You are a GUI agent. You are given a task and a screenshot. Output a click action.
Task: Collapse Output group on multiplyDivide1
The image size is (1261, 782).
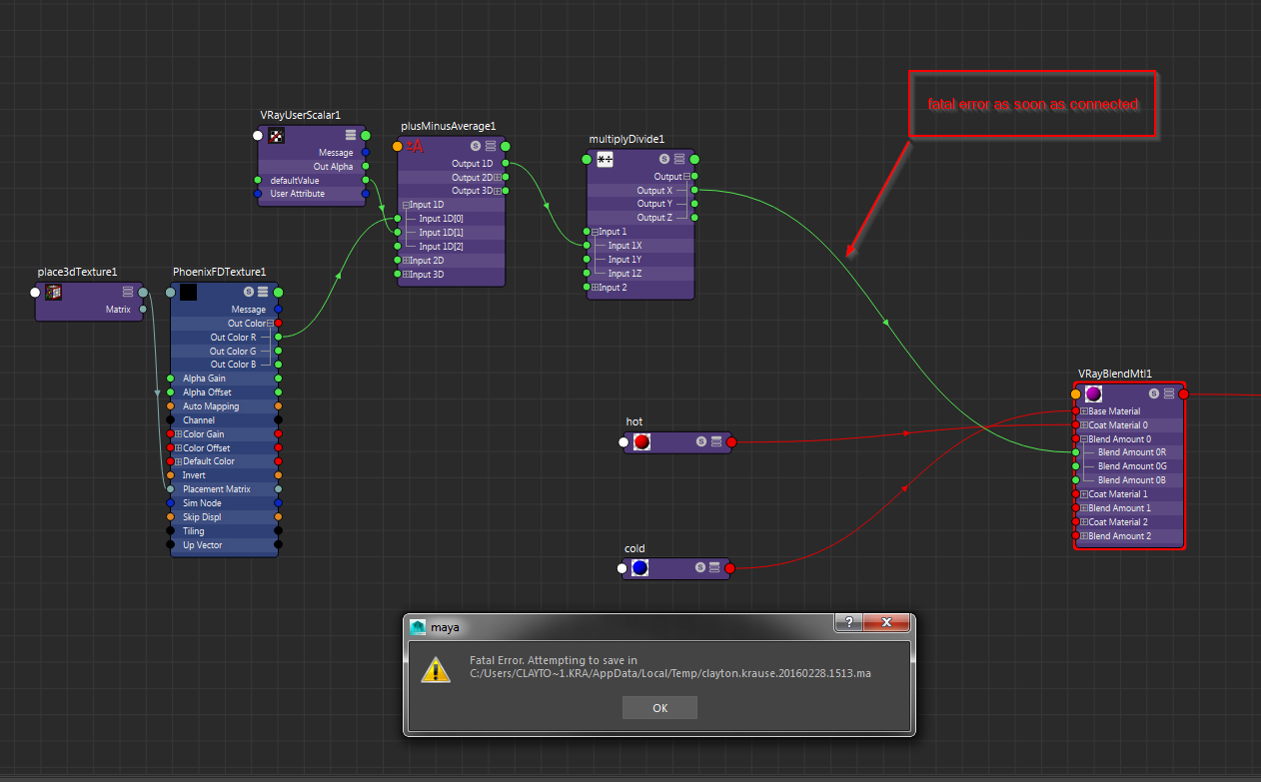point(686,177)
